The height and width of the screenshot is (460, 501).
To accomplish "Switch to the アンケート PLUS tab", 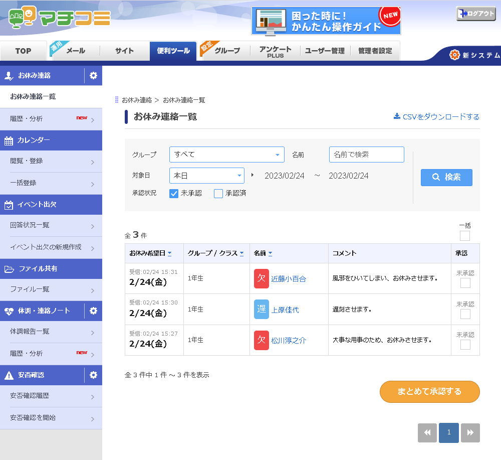I will [x=275, y=51].
